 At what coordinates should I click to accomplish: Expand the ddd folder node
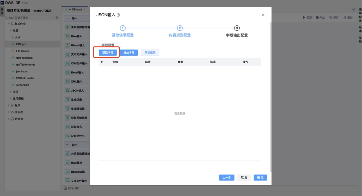(x=13, y=37)
